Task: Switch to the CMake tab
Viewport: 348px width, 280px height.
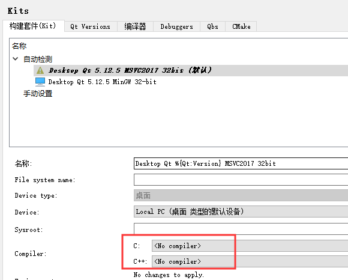Action: [241, 26]
